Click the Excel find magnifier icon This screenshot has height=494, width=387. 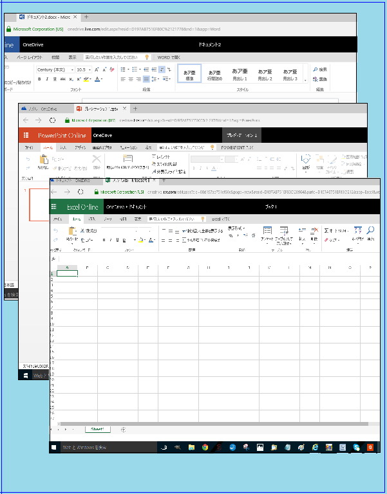click(x=371, y=230)
